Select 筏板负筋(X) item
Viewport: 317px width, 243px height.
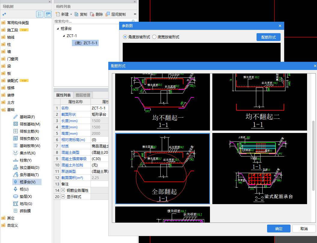coord(29,139)
